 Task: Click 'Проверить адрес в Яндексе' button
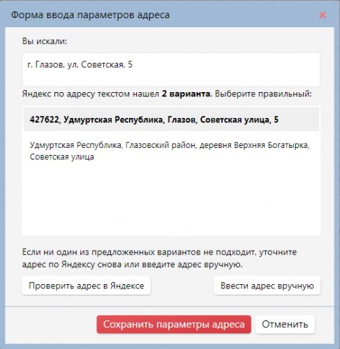(87, 285)
